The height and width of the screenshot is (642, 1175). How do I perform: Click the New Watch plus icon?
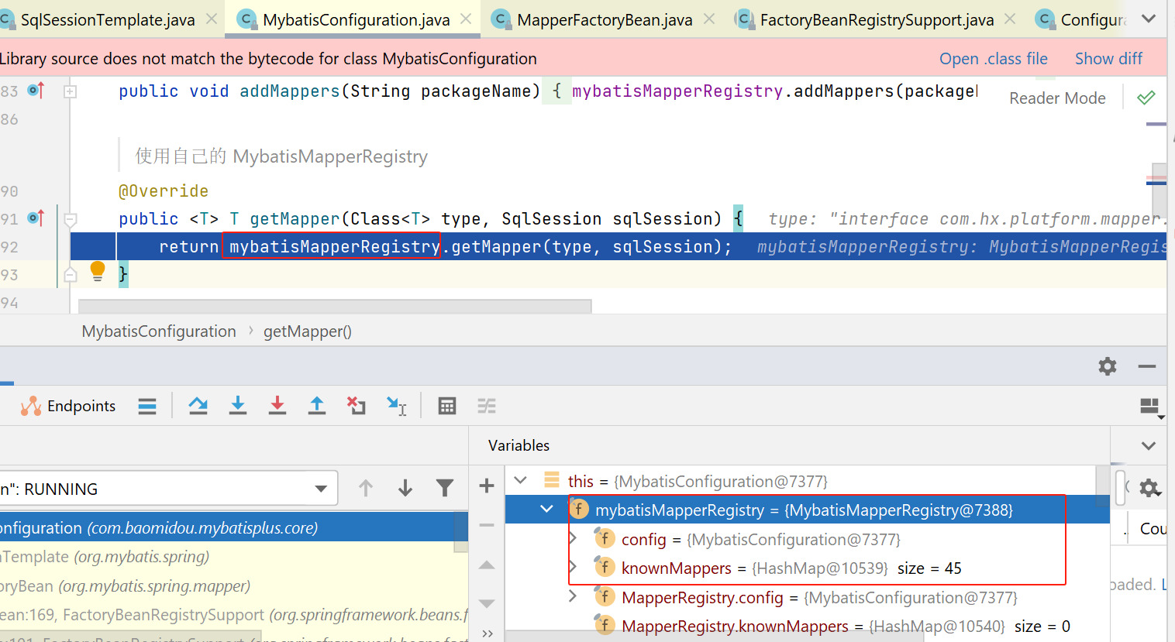487,486
